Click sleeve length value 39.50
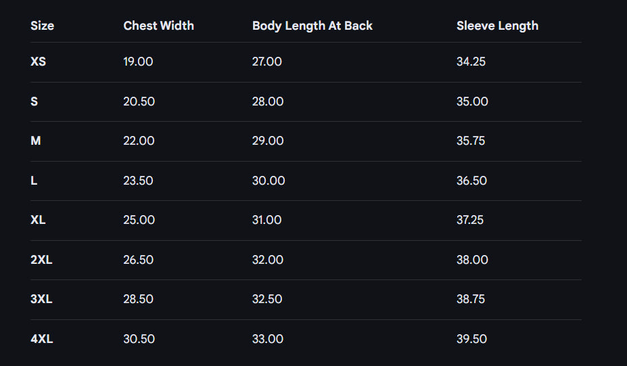This screenshot has width=627, height=366. [x=471, y=339]
